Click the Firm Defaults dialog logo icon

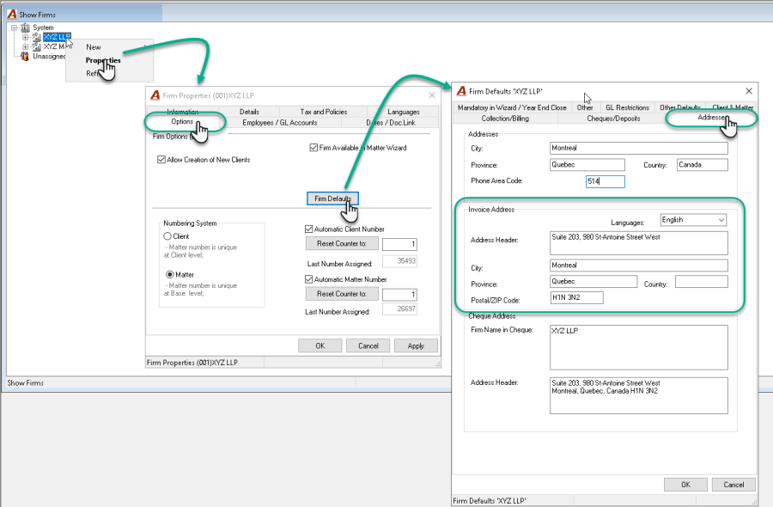(x=461, y=91)
